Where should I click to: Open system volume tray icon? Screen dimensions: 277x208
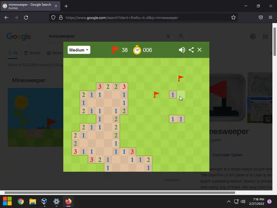tap(243, 201)
